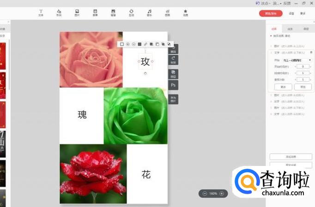Click the icon right of the link icon
The height and width of the screenshot is (207, 315).
click(x=151, y=44)
